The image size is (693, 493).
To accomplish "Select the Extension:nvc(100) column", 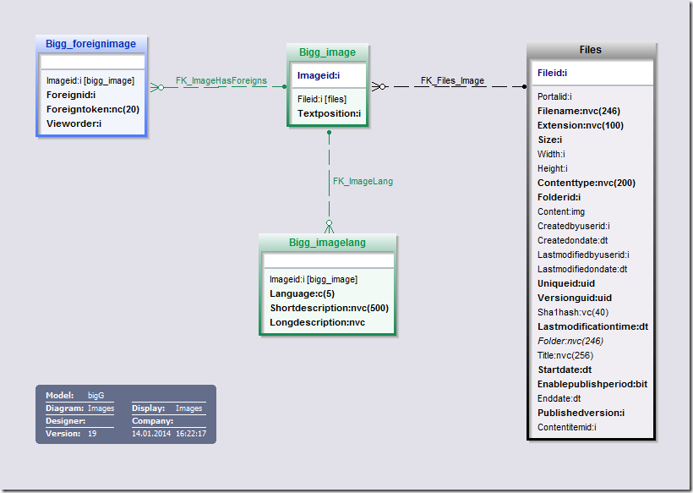I will tap(581, 125).
